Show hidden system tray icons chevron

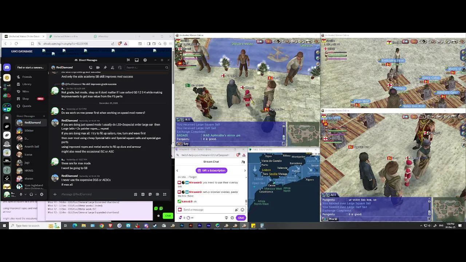click(x=422, y=226)
